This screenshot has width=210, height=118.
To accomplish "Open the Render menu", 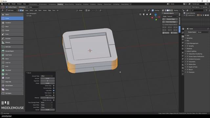I will pos(13,4).
